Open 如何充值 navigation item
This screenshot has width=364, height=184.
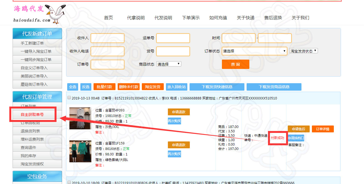coord(218,18)
